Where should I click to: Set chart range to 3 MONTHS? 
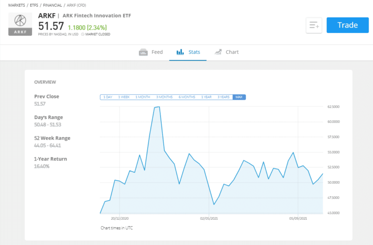point(164,97)
